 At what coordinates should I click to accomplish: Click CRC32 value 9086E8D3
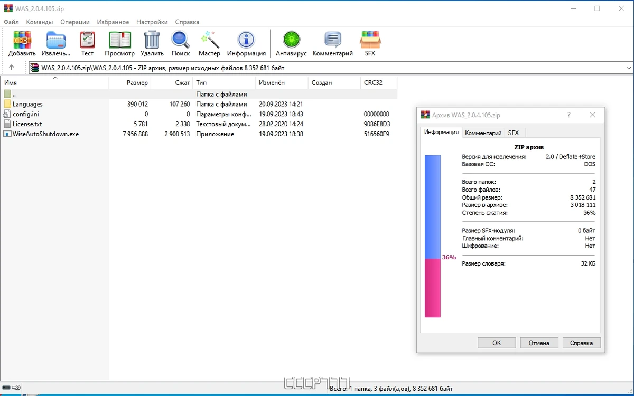[x=377, y=124]
